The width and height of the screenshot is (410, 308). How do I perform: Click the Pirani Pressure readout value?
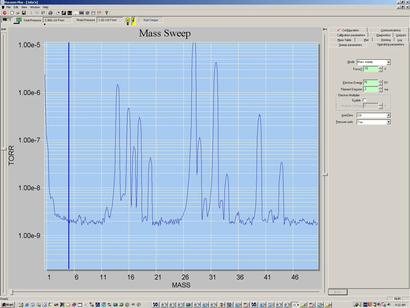pos(110,20)
